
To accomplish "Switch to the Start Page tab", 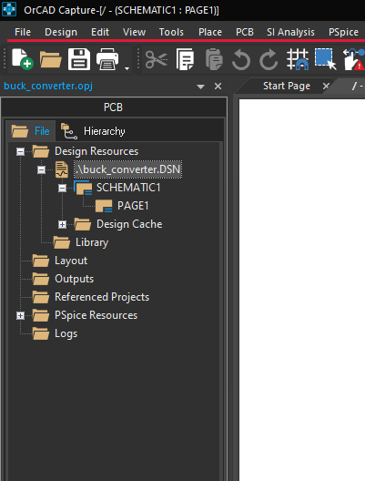I will tap(287, 86).
